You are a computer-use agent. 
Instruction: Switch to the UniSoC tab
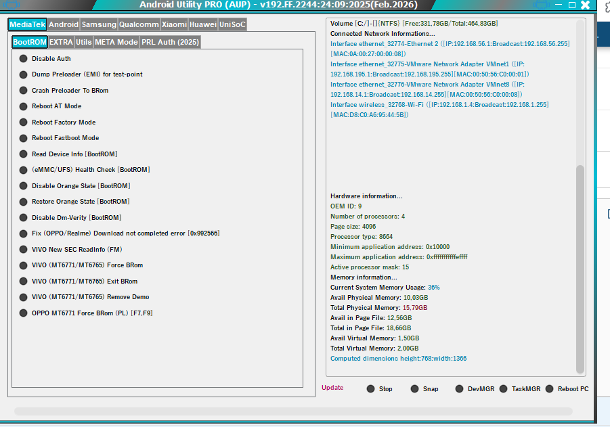[x=232, y=24]
